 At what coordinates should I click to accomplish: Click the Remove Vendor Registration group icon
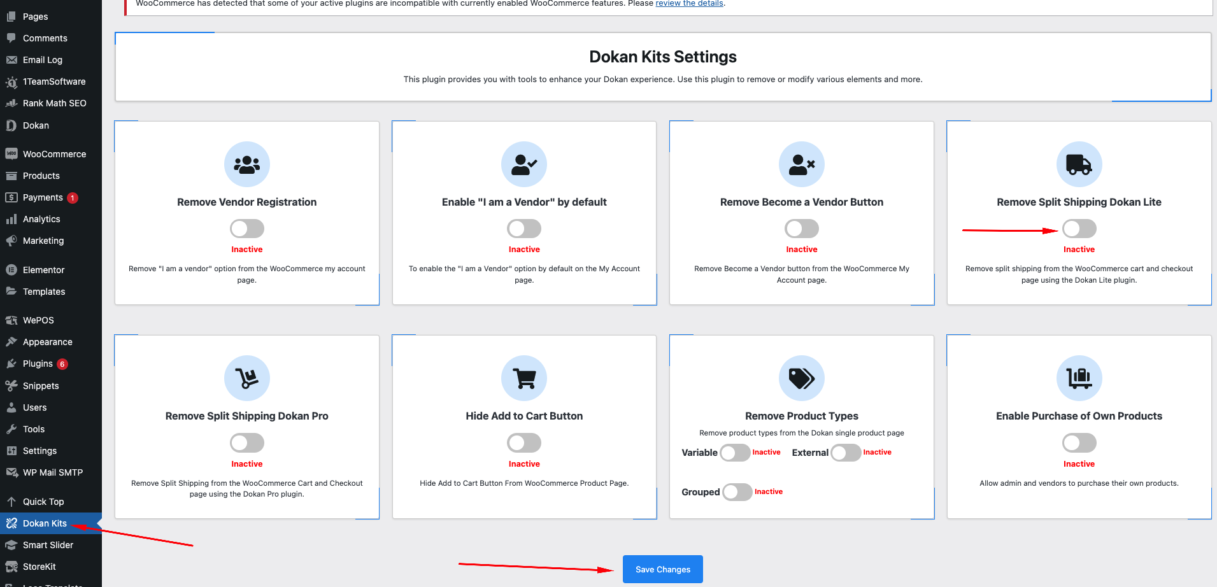(x=247, y=164)
